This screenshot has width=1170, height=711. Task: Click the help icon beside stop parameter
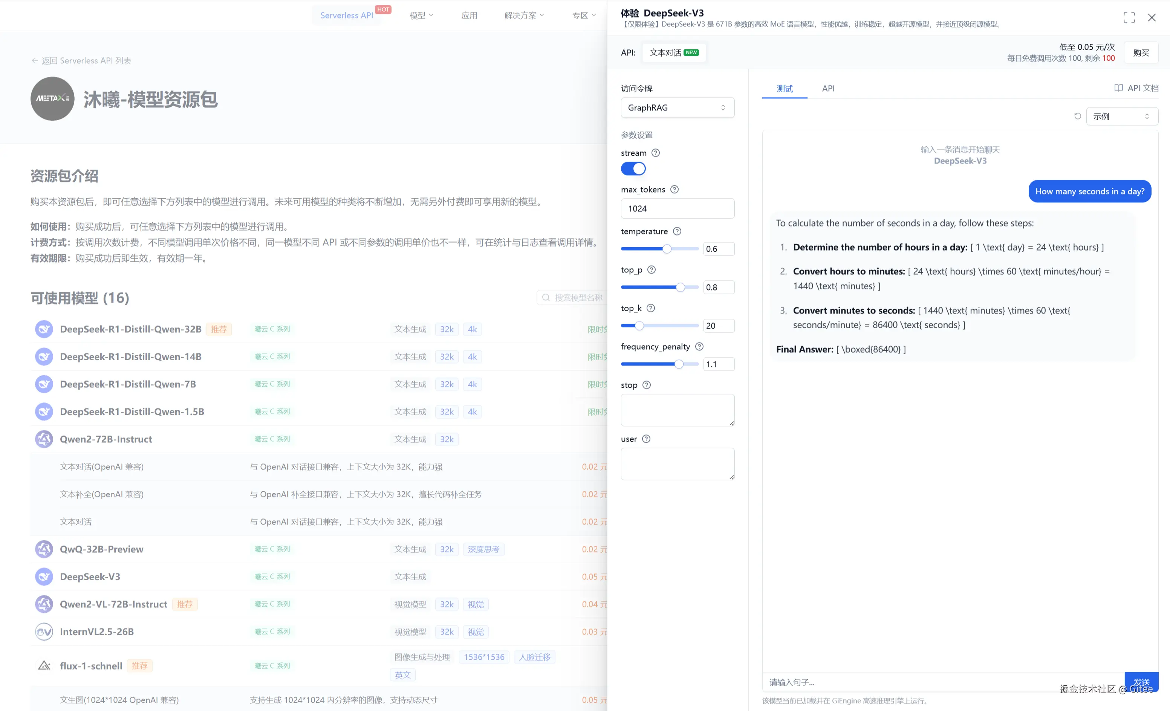646,385
